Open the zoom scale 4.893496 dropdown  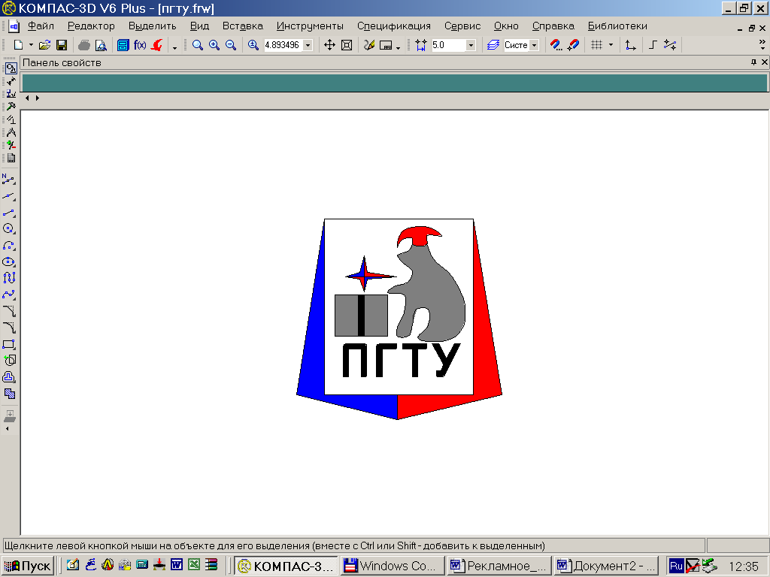tap(308, 45)
